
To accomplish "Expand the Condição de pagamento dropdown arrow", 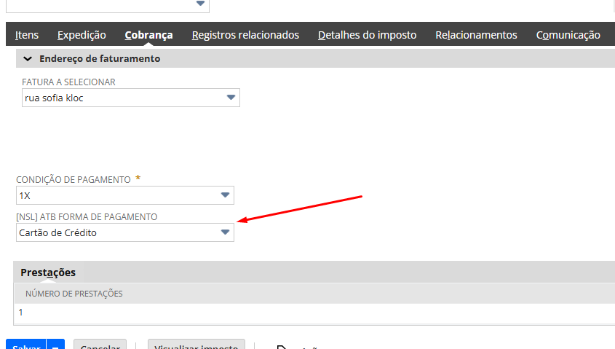I will pyautogui.click(x=225, y=195).
